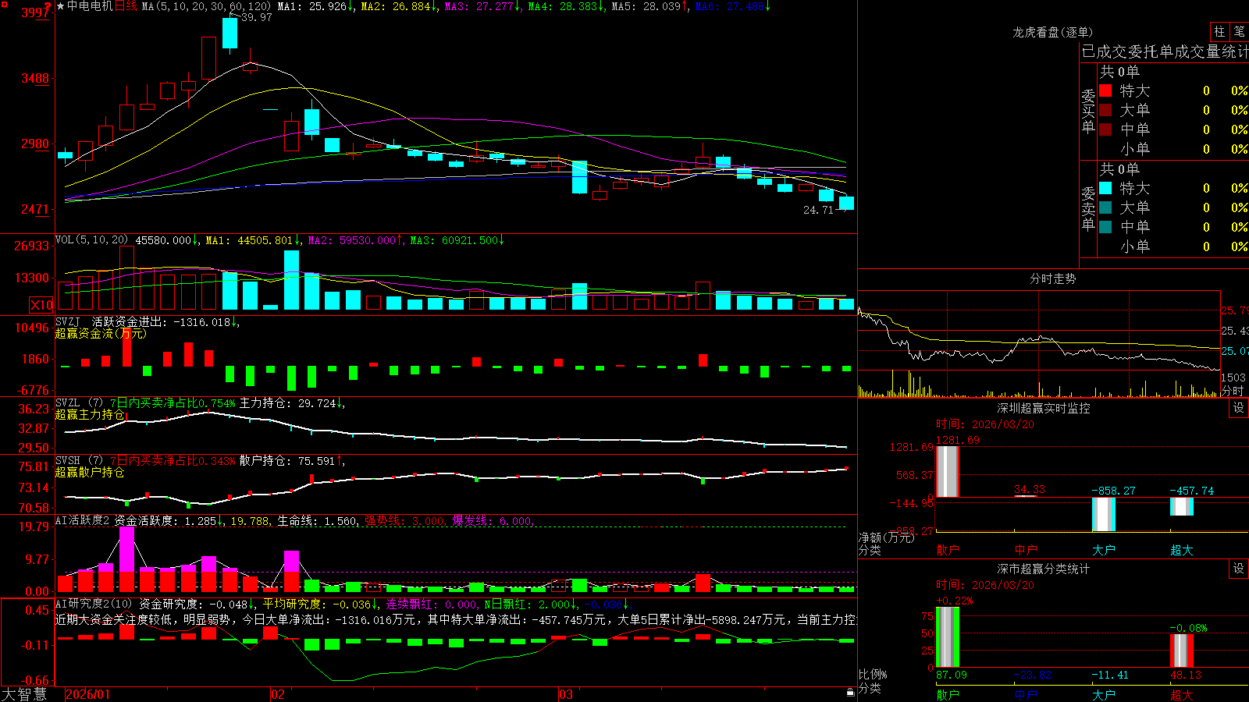1249x702 pixels.
Task: Click the 大户 label under the classification chart
Action: (x=1104, y=695)
